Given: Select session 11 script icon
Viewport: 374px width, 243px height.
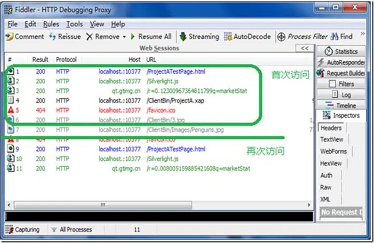Looking at the screenshot, I should 11,168.
